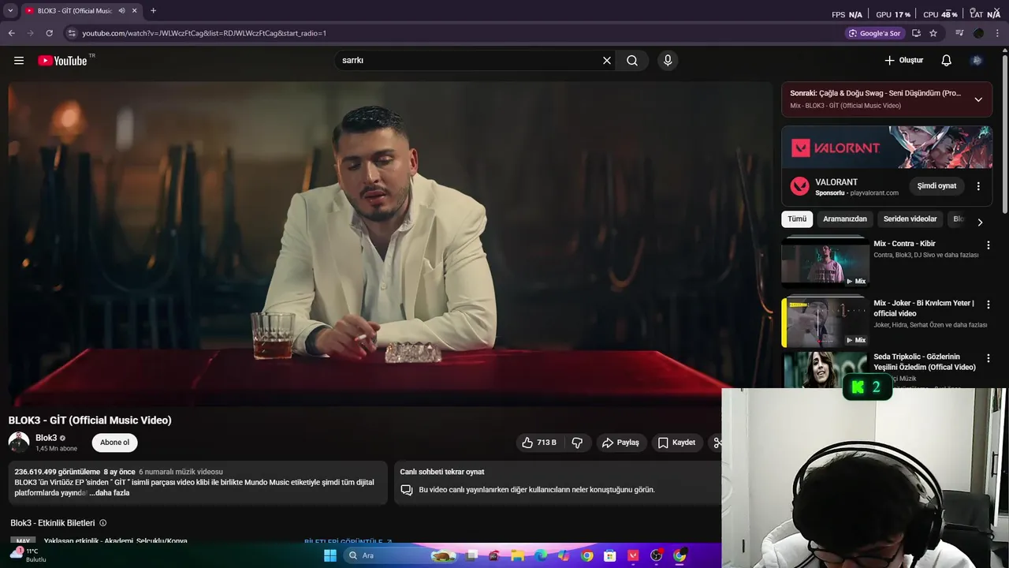The image size is (1009, 568).
Task: Like the video with 713 B
Action: coord(540,443)
